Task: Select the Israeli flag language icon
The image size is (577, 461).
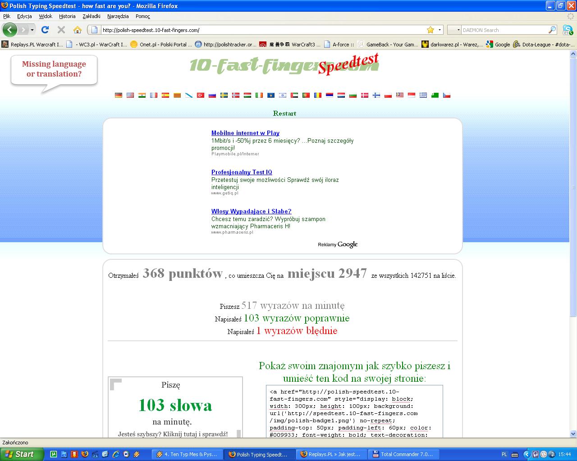Action: click(283, 95)
